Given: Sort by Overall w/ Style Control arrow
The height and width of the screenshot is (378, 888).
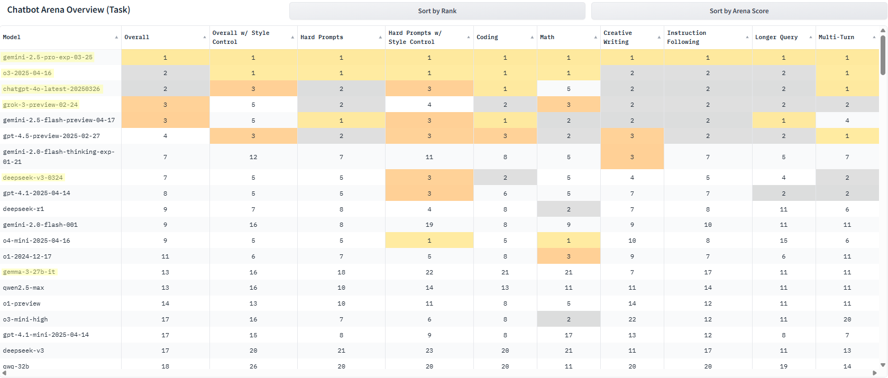Looking at the screenshot, I should point(292,38).
